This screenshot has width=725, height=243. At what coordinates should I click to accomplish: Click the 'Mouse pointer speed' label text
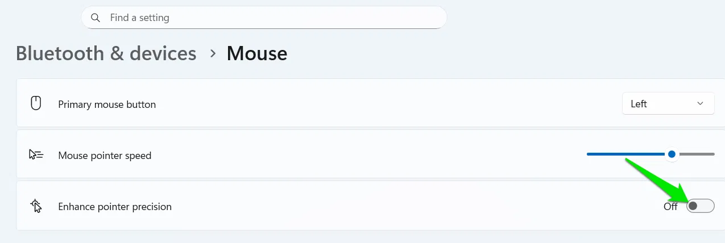click(x=105, y=156)
